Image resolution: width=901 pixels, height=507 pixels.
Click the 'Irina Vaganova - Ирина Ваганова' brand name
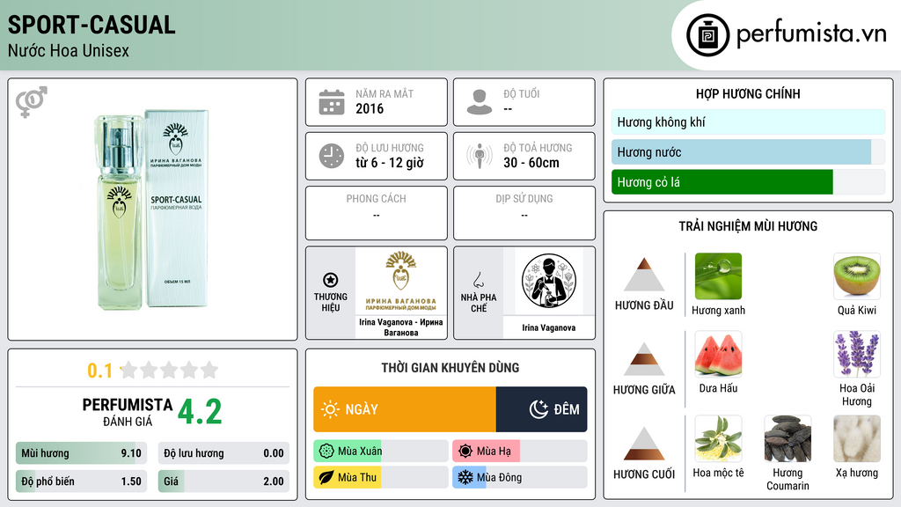coord(401,327)
